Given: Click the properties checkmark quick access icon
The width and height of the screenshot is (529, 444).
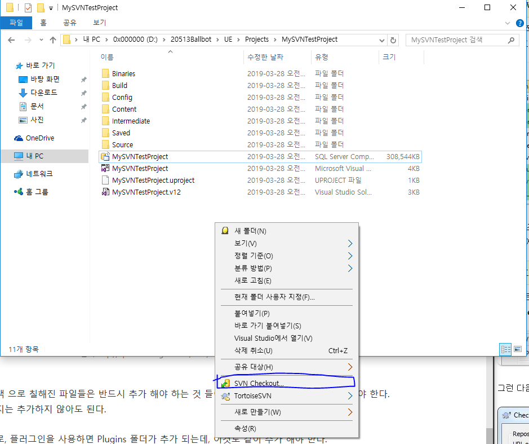Looking at the screenshot, I should 28,7.
